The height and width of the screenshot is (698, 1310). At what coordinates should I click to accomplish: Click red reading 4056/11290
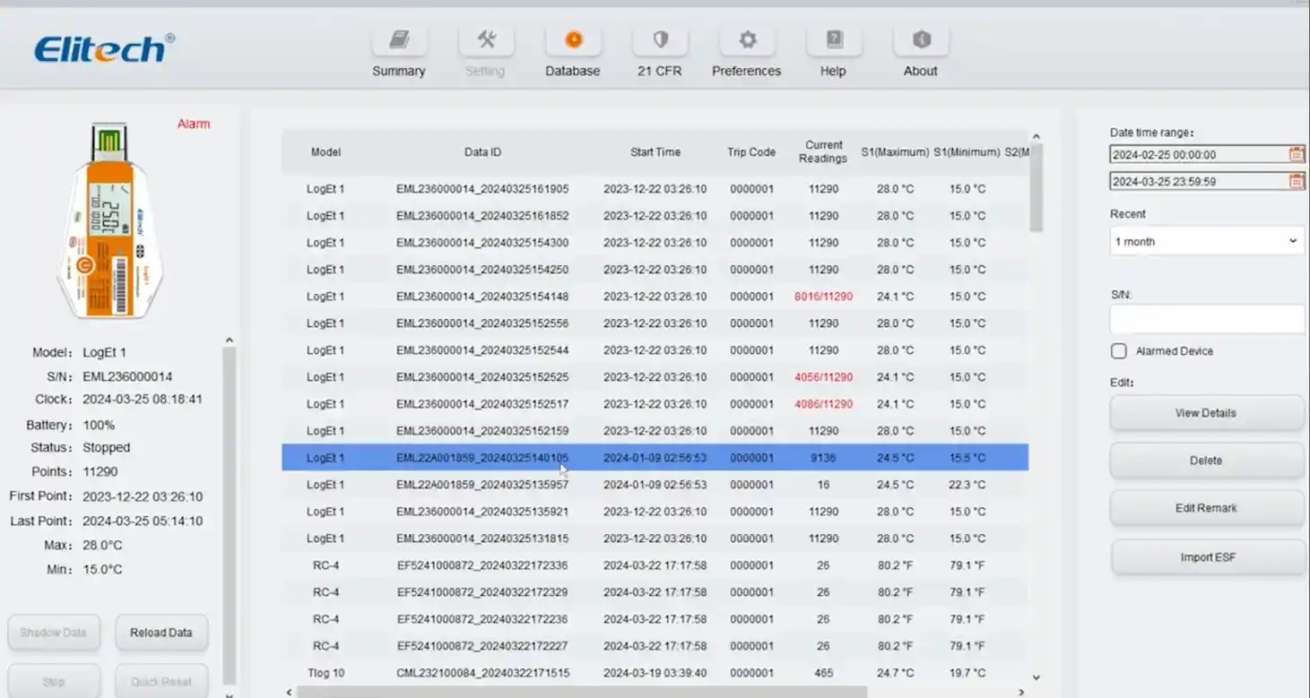click(x=823, y=377)
